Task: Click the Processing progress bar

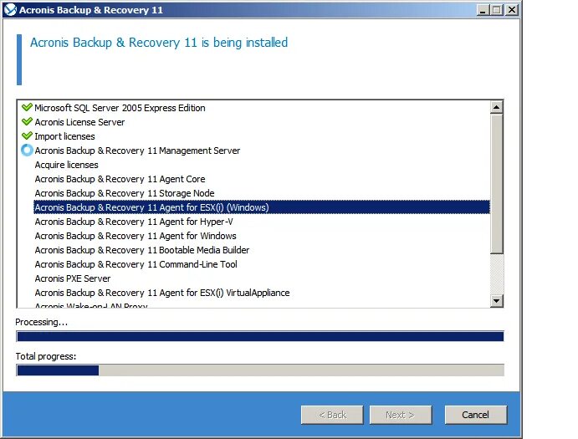Action: [x=260, y=336]
